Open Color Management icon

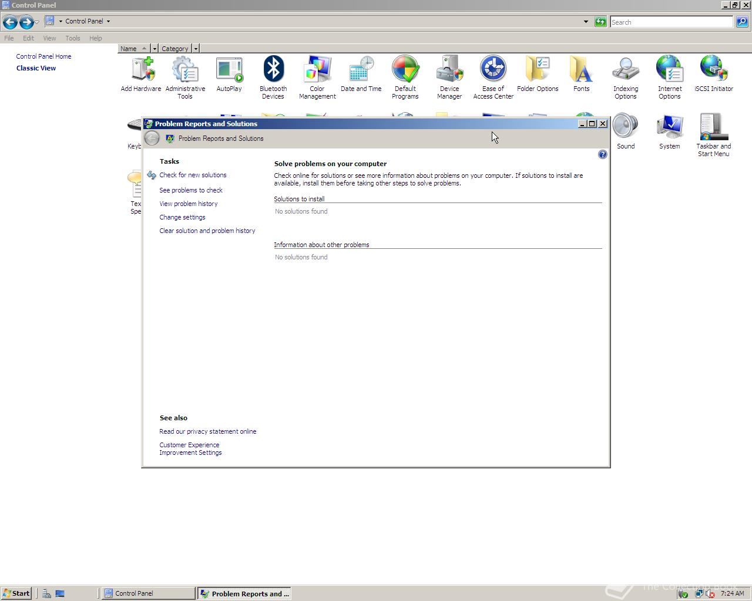[317, 77]
